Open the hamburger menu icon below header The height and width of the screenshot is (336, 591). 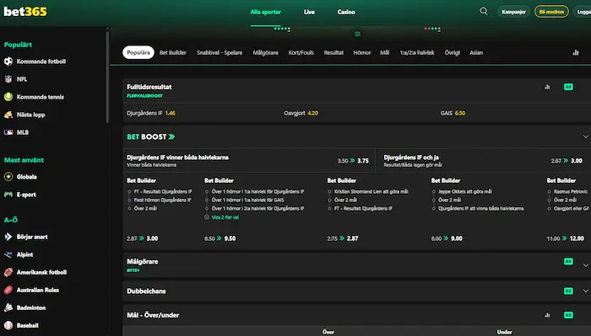pos(357,34)
